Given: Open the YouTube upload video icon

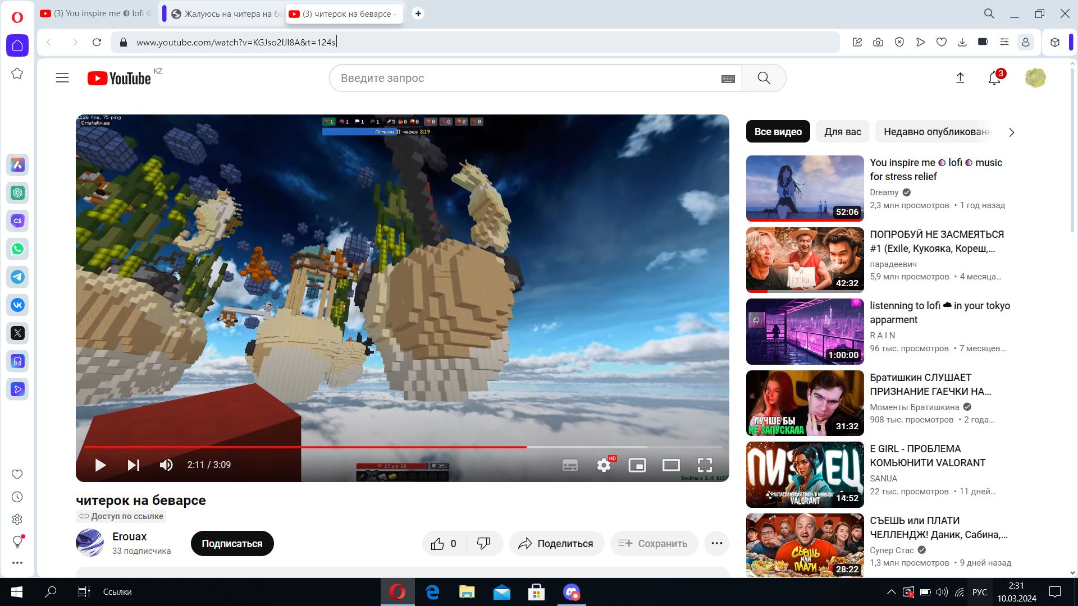Looking at the screenshot, I should (960, 78).
